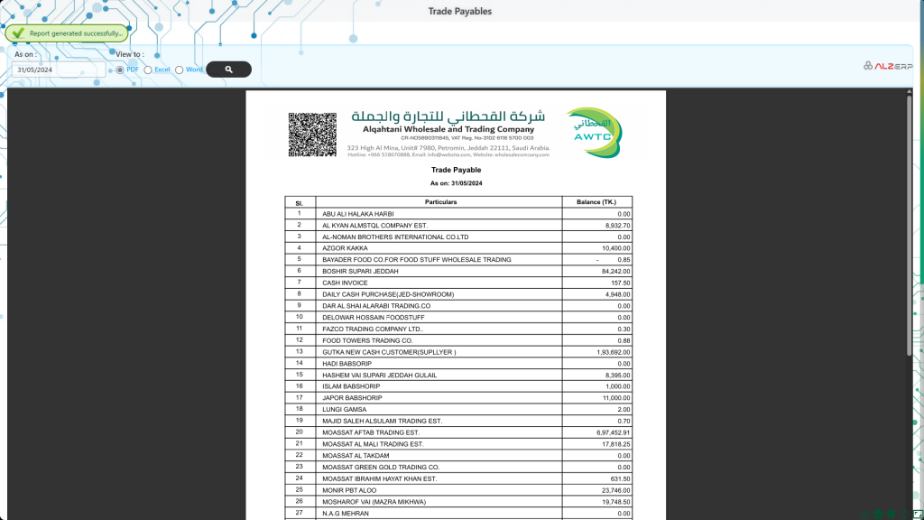Image resolution: width=924 pixels, height=520 pixels.
Task: Toggle the fullscreen icon at bottom right
Action: click(x=918, y=514)
